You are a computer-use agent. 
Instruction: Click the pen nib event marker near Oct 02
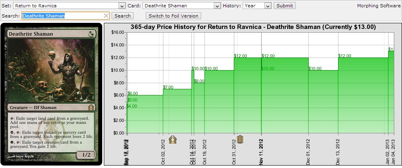click(173, 139)
